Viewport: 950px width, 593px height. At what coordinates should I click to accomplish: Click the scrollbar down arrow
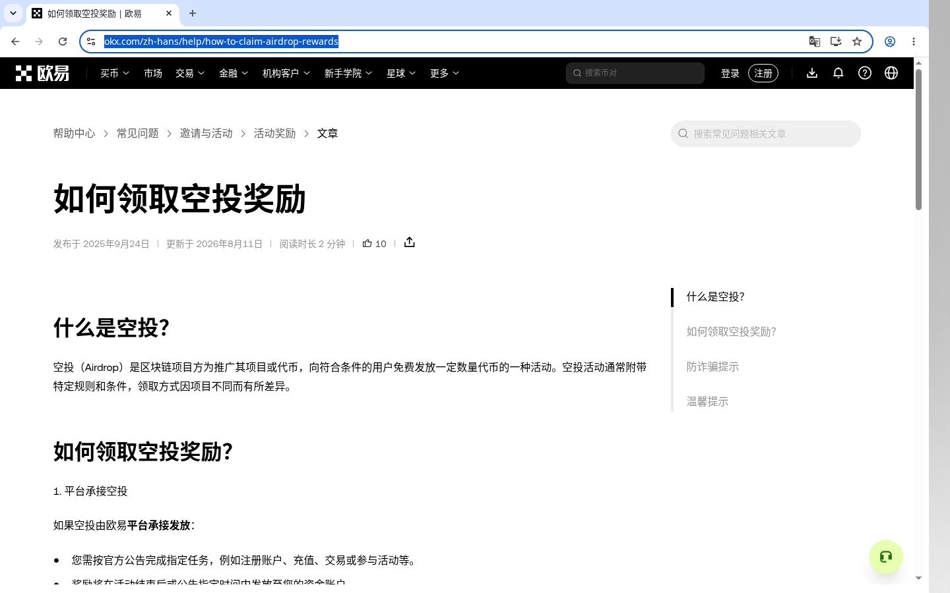click(x=918, y=578)
